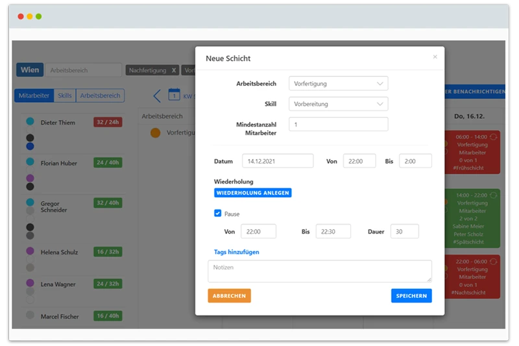Click Dieter Thiem's teal avatar circle
Viewport: 519px width, 346px height.
tap(30, 122)
